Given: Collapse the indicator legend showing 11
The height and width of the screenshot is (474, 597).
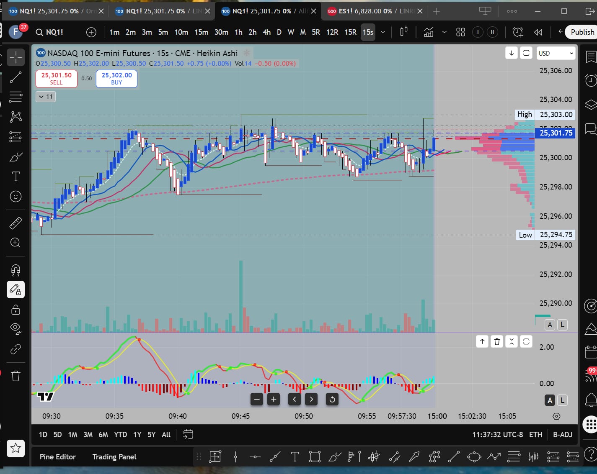Looking at the screenshot, I should click(x=46, y=97).
